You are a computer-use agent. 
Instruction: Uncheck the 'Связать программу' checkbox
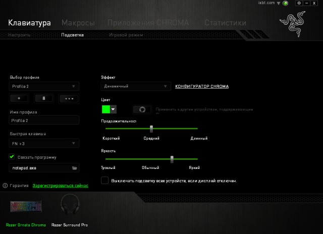(x=12, y=157)
